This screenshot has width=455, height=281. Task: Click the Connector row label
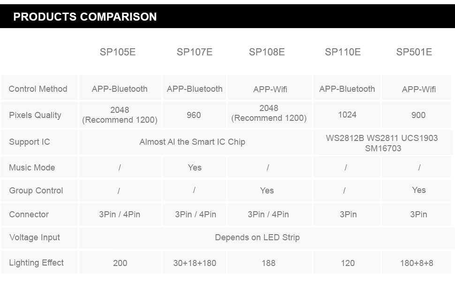coord(29,214)
